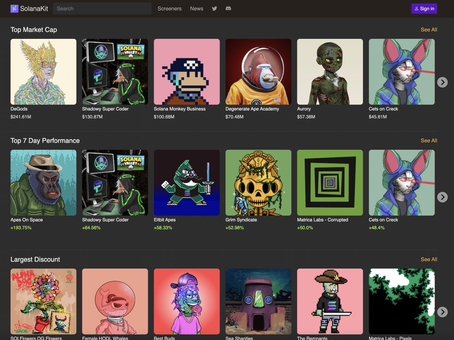Click the Eitbit Apes name
The width and height of the screenshot is (454, 340).
point(165,220)
